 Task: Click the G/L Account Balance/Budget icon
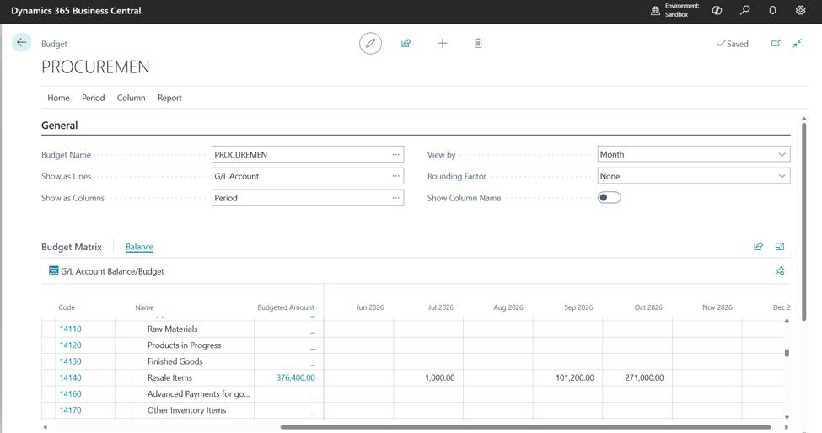pos(53,270)
